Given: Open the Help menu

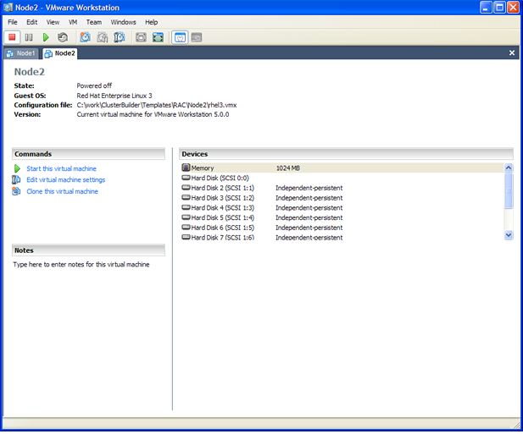Looking at the screenshot, I should (152, 22).
